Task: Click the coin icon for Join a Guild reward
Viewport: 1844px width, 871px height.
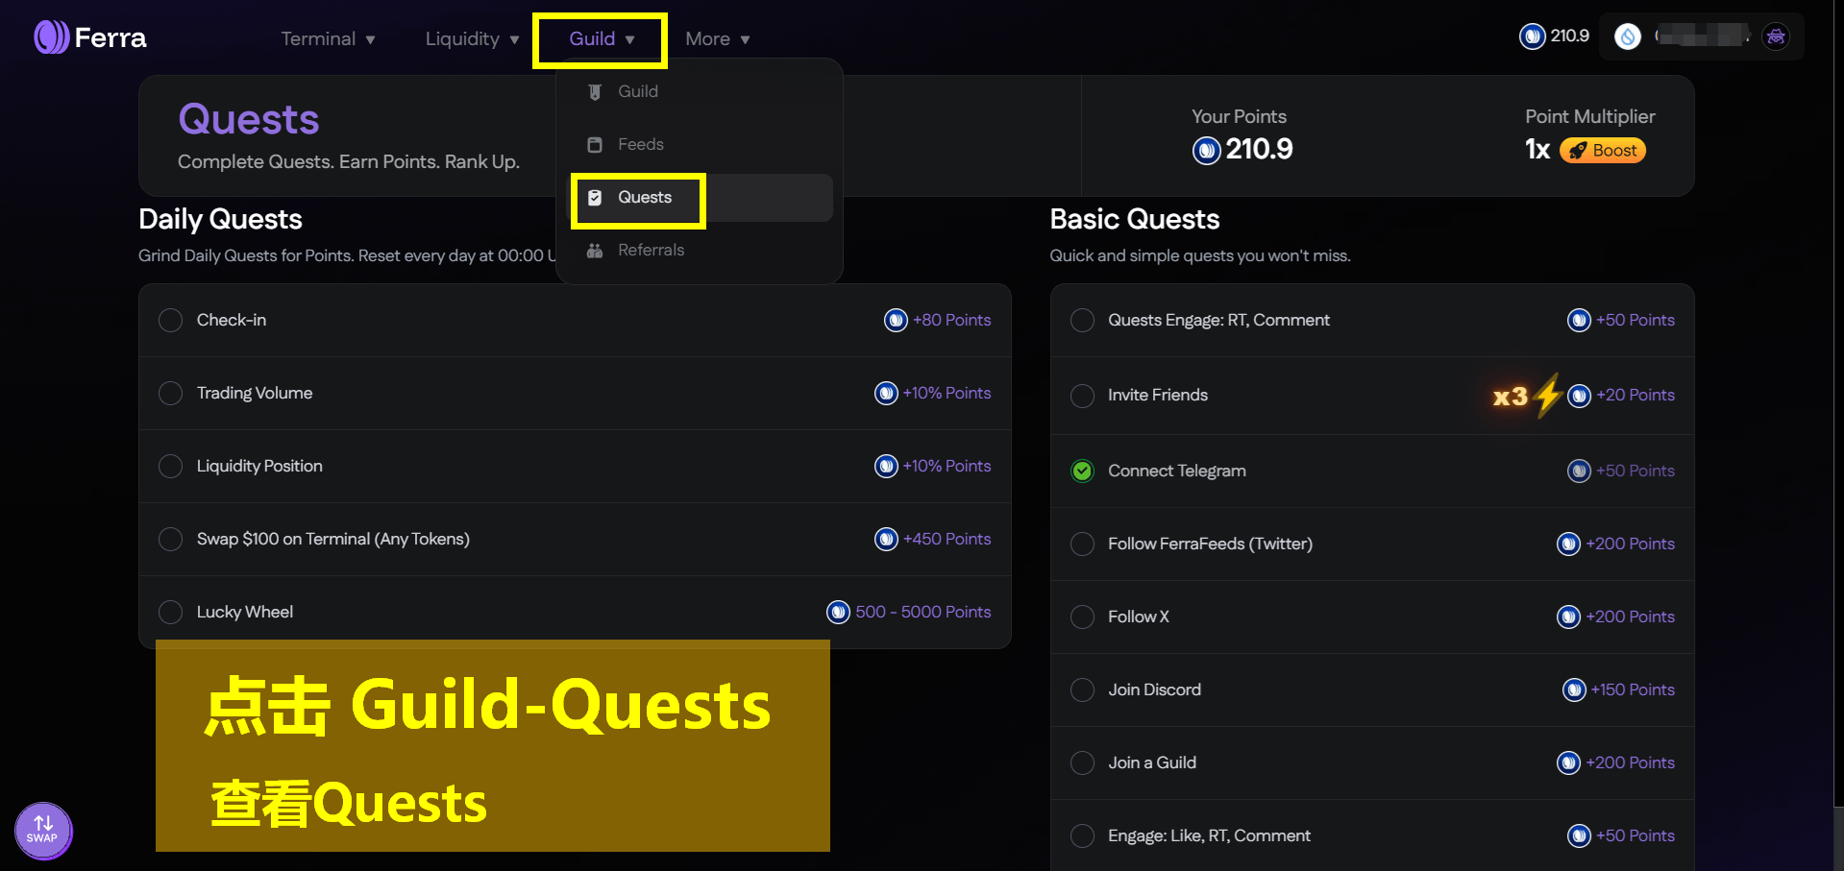Action: point(1568,762)
